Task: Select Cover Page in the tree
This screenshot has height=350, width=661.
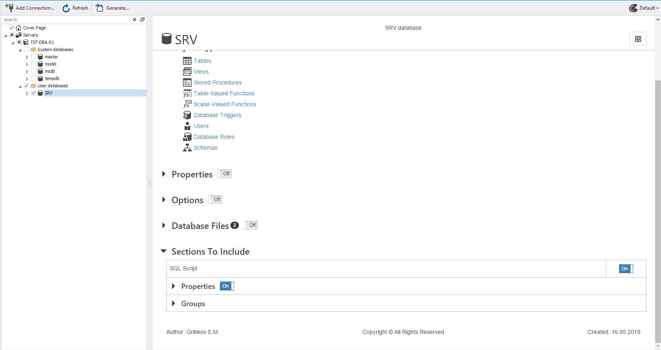Action: (x=34, y=28)
